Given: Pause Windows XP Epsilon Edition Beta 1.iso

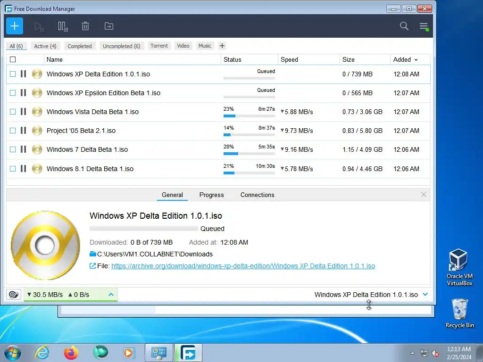Looking at the screenshot, I should [24, 93].
